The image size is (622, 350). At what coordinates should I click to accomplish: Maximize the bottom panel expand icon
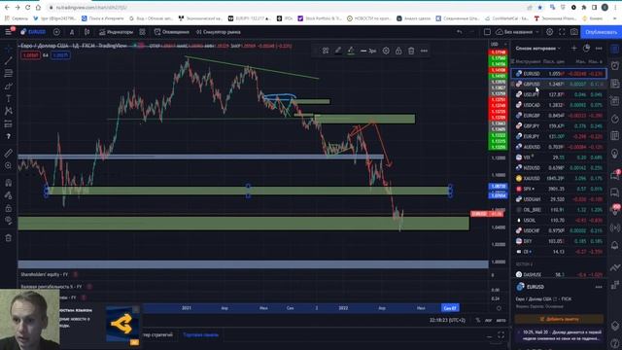tap(501, 335)
